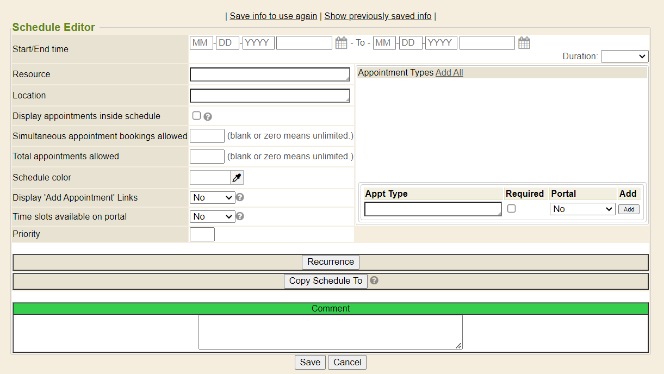Image resolution: width=664 pixels, height=374 pixels.
Task: Click the Schedule color input field
Action: pyautogui.click(x=210, y=178)
